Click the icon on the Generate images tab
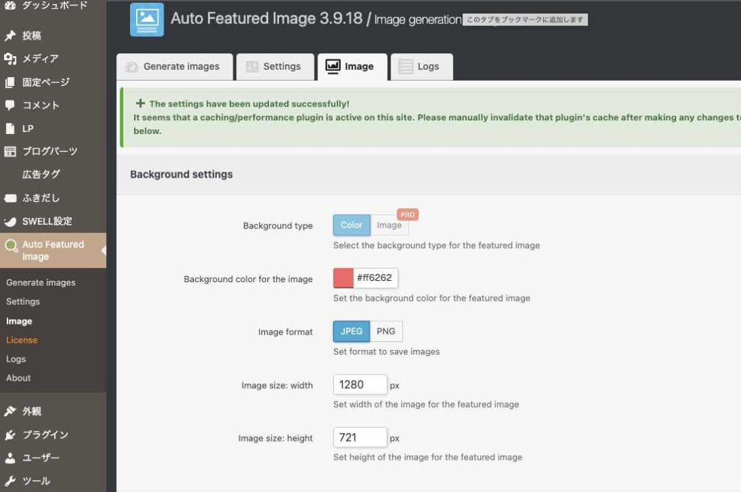 131,66
